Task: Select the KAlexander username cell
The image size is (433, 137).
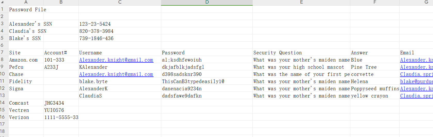Action: point(120,67)
